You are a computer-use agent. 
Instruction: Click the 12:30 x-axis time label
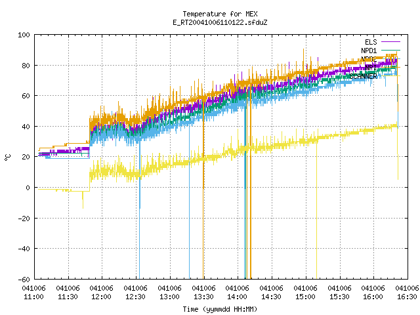pos(135,297)
